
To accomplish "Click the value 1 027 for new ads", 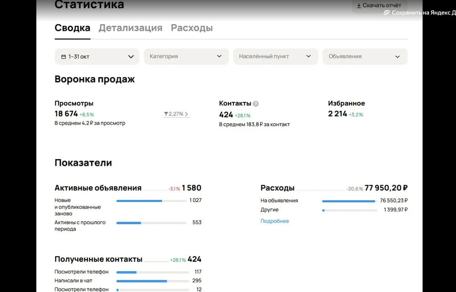I will [x=196, y=200].
